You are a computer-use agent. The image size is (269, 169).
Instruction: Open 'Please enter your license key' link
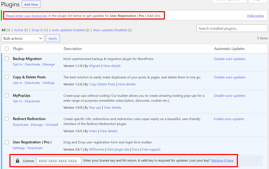click(x=27, y=16)
